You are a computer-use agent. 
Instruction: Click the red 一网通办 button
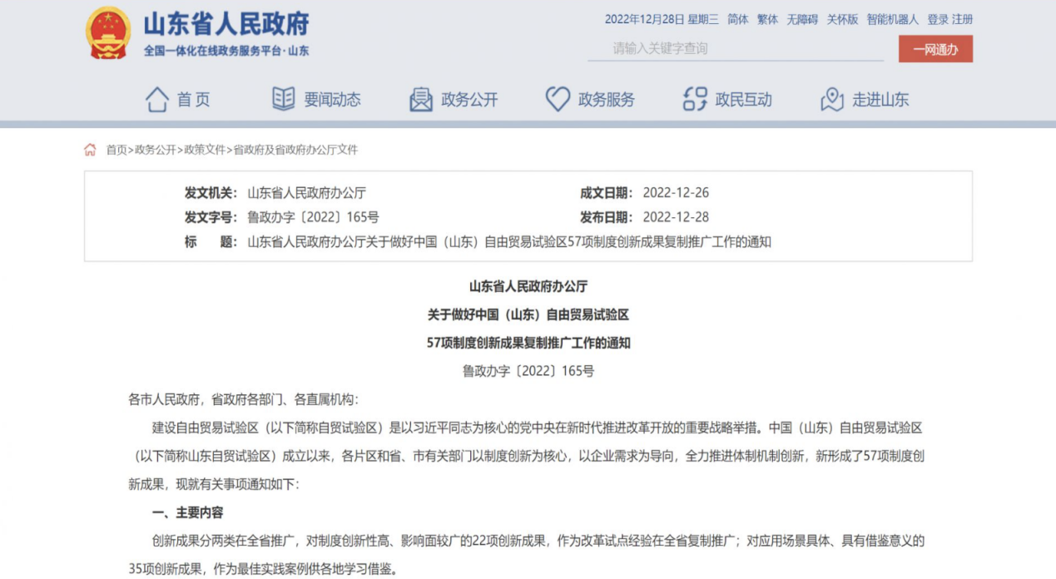(x=935, y=49)
